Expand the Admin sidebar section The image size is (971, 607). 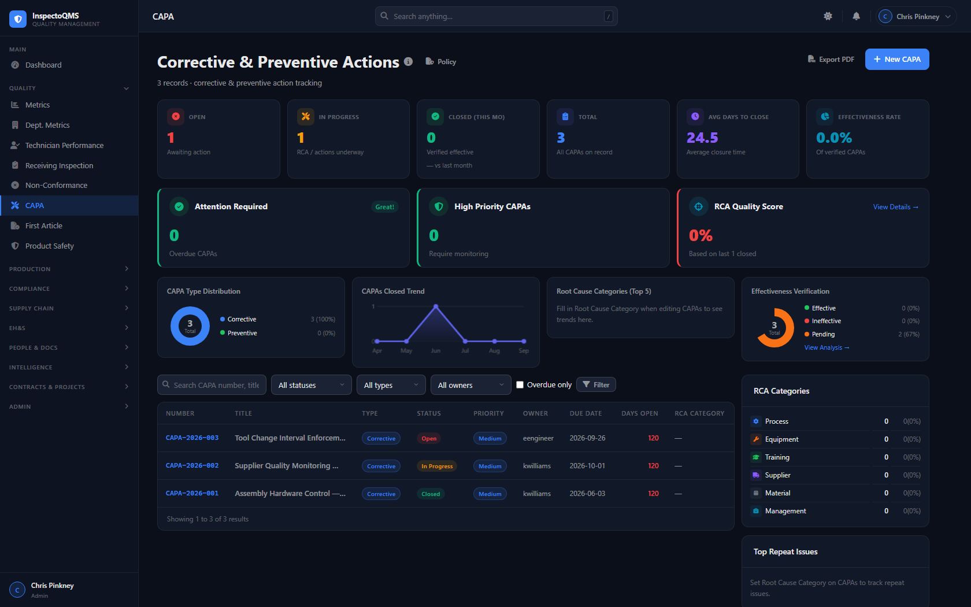tap(69, 406)
